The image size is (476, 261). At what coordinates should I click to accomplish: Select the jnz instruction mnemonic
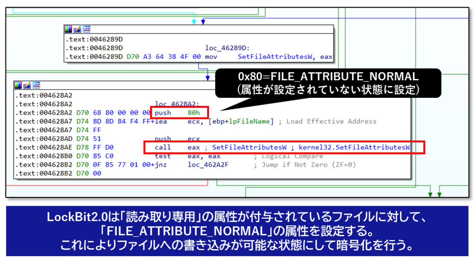(161, 165)
